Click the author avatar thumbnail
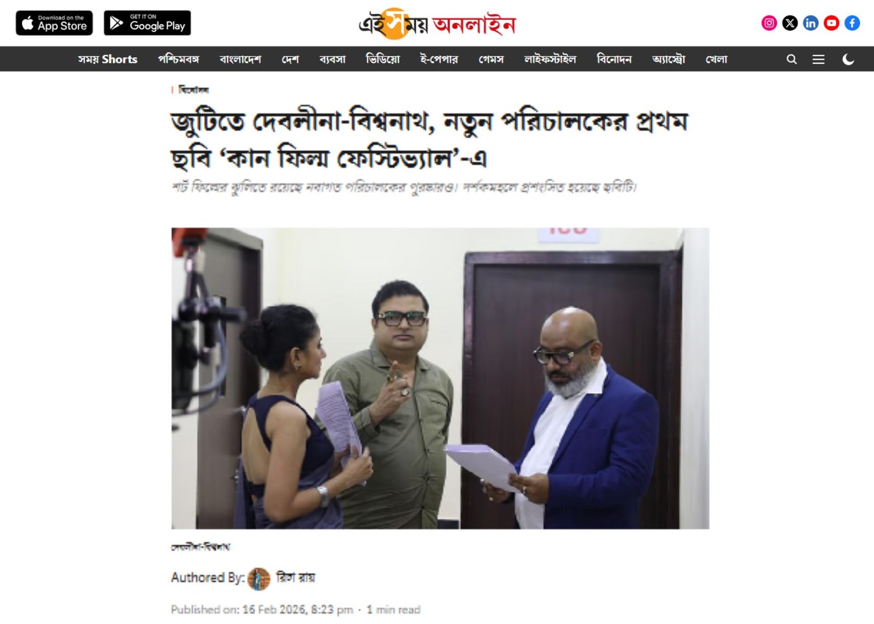Screen dimensions: 874x624 coord(259,579)
